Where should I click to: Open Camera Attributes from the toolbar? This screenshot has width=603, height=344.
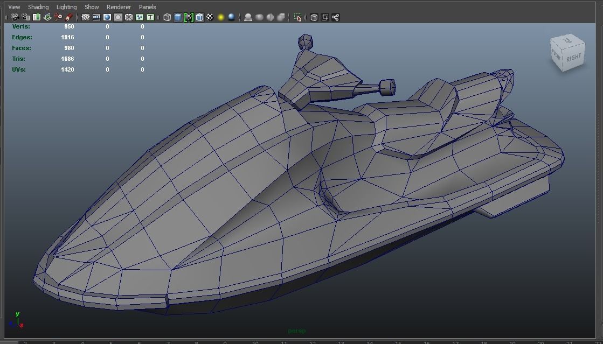coord(26,17)
